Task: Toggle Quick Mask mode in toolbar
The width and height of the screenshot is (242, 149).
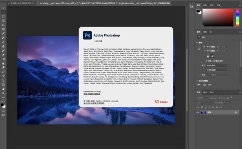Action: [x=3, y=111]
